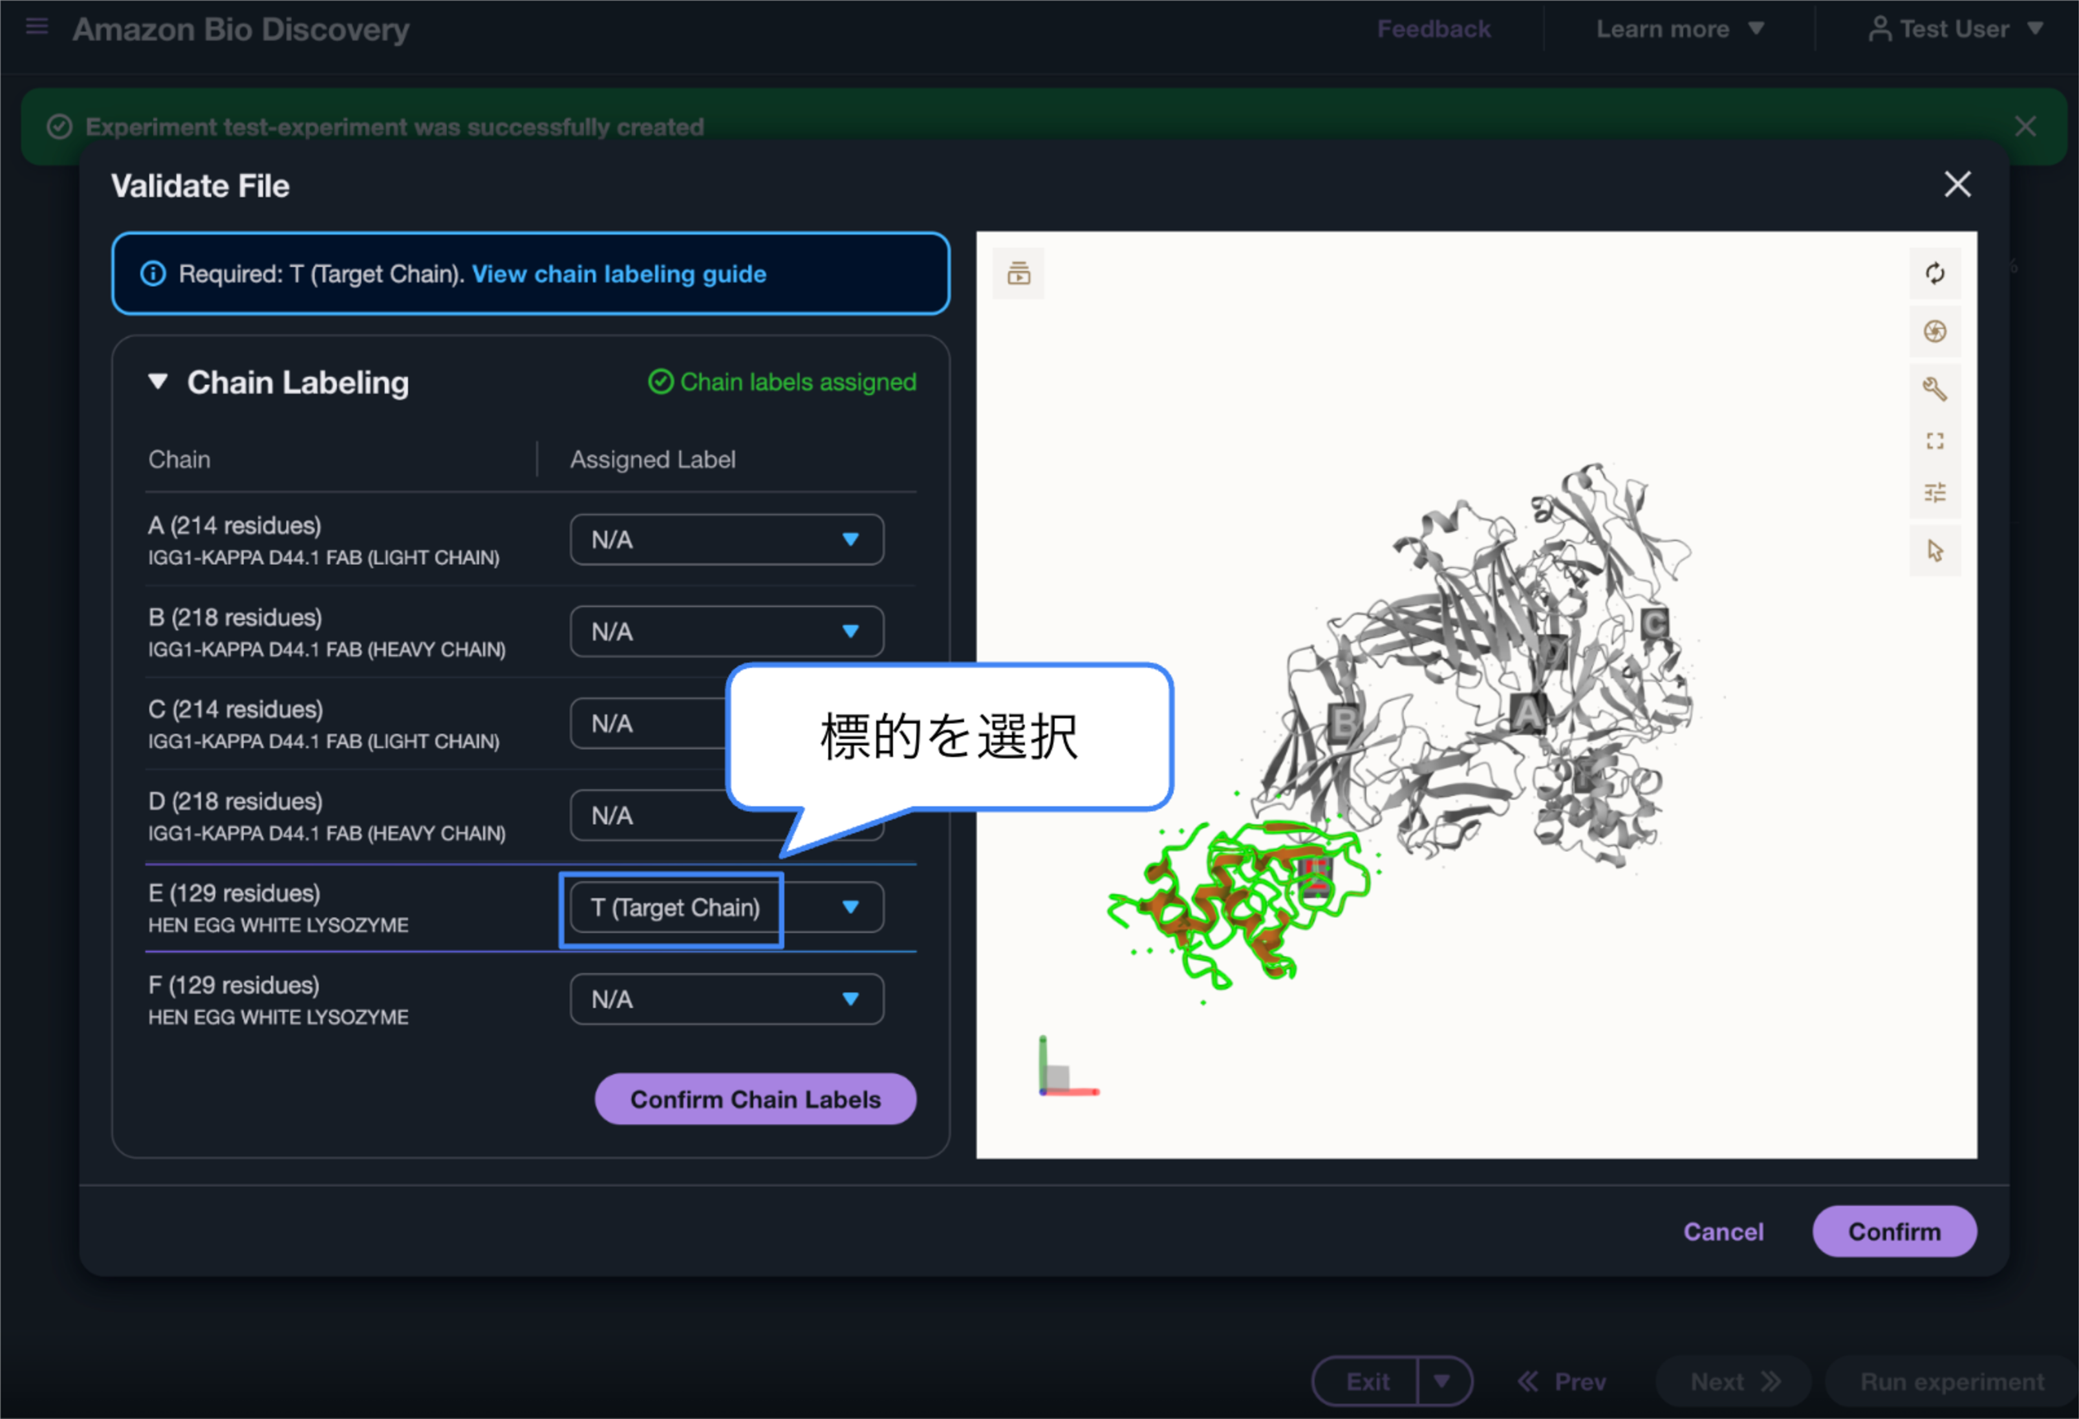This screenshot has width=2079, height=1419.
Task: Open the viewer control sliders panel
Action: tap(1934, 493)
